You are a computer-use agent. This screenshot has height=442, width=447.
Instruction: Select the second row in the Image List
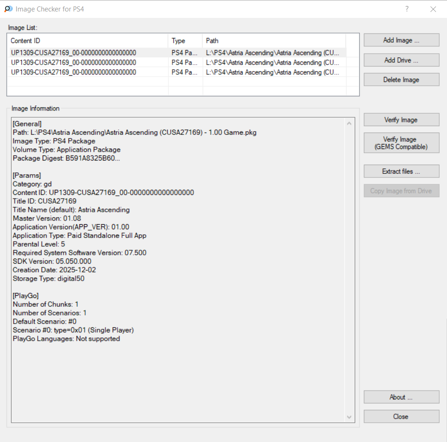73,62
